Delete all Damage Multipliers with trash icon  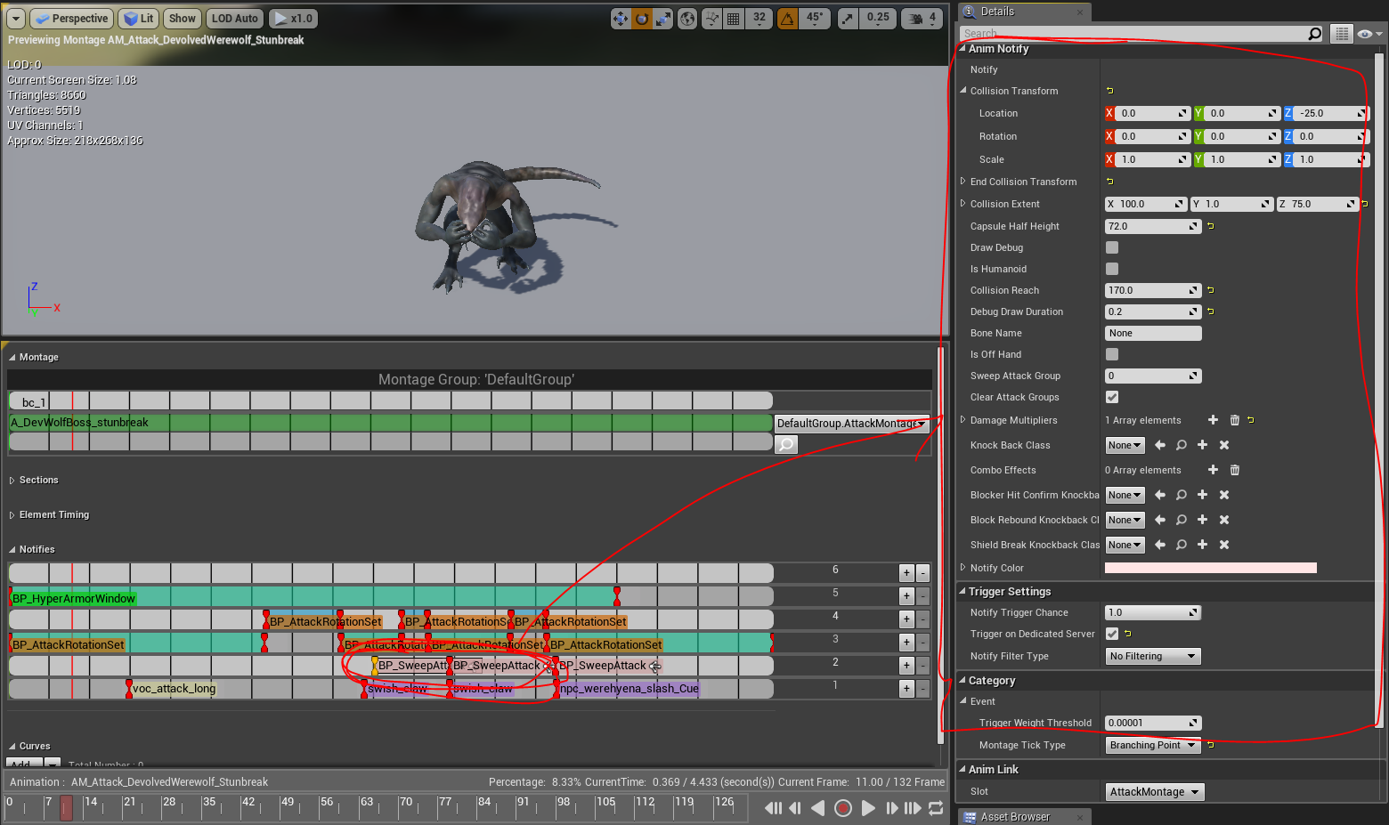(1234, 420)
